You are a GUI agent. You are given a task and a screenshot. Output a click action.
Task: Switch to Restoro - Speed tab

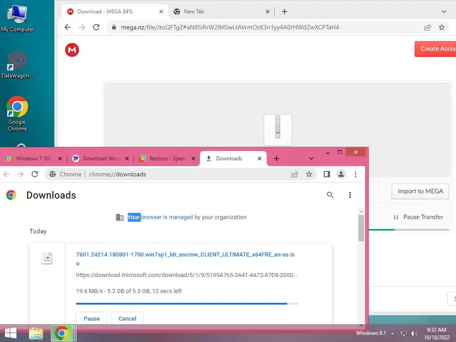click(x=167, y=159)
